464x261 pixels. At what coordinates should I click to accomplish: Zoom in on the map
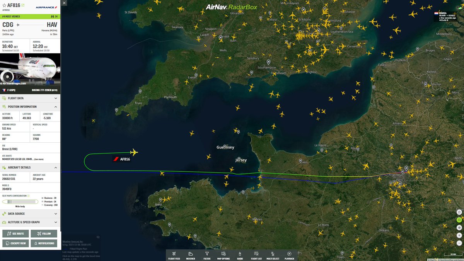pos(459,235)
